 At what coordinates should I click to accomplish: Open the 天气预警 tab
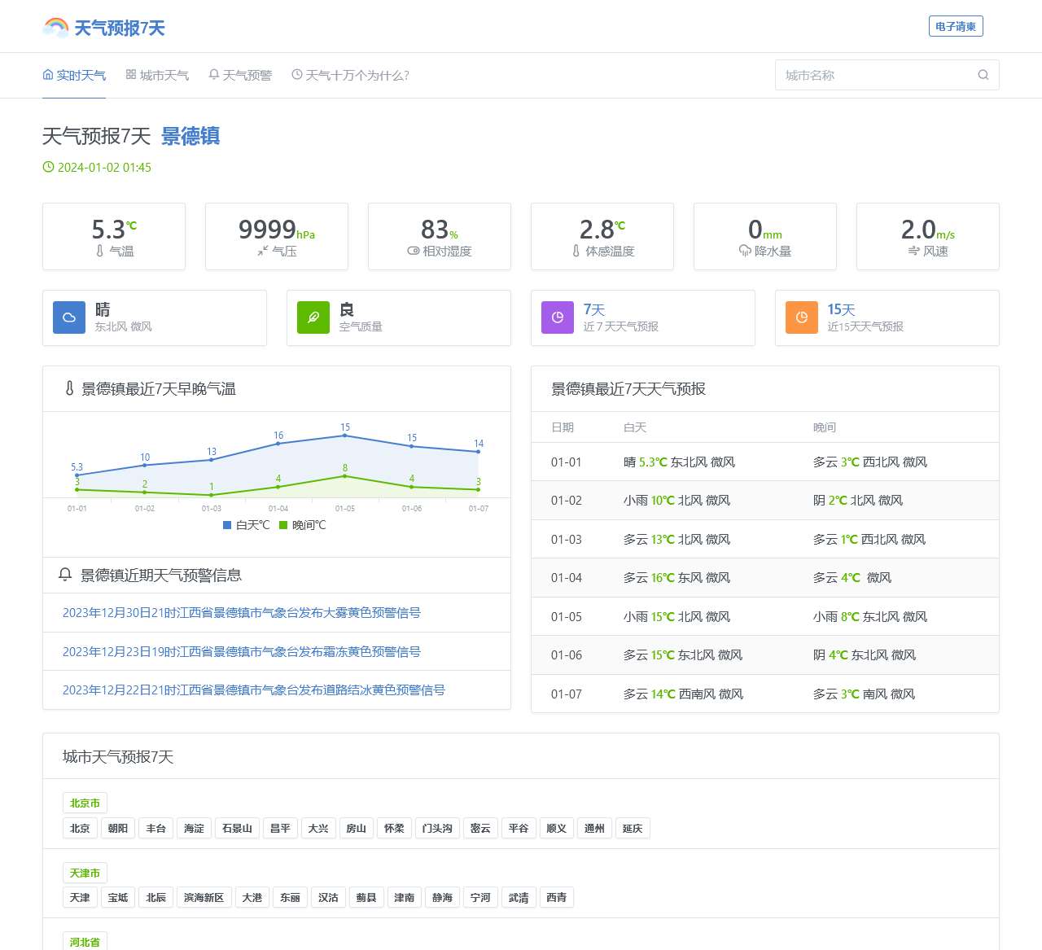tap(240, 75)
